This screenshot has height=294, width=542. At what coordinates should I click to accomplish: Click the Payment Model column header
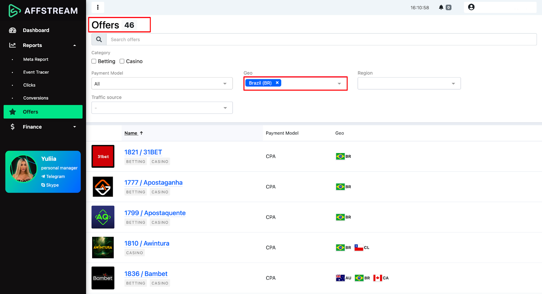[x=282, y=133]
